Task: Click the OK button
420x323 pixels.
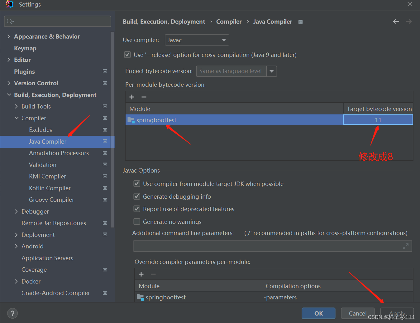Action: point(318,313)
